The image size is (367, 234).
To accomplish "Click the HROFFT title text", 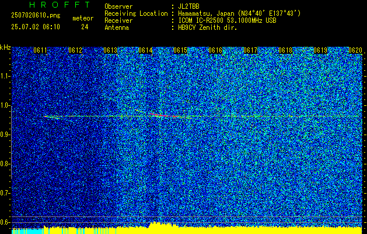I will [60, 5].
